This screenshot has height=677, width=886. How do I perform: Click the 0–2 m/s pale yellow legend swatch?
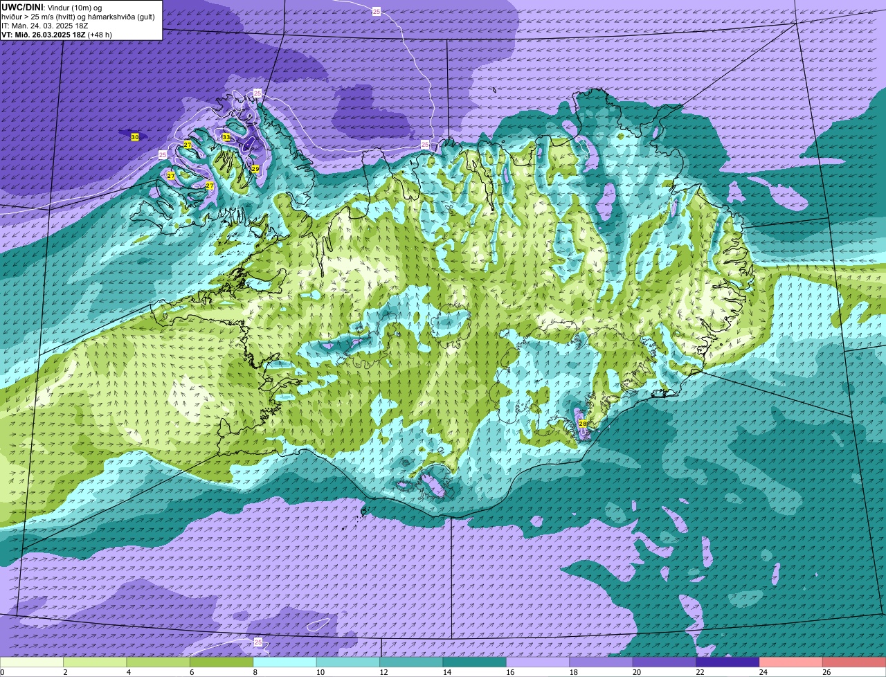(x=32, y=662)
